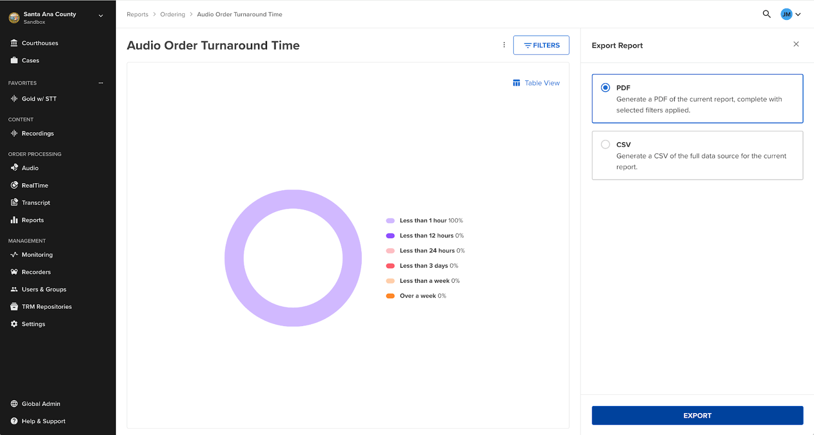814x435 pixels.
Task: Click the Settings gear icon
Action: pyautogui.click(x=14, y=324)
